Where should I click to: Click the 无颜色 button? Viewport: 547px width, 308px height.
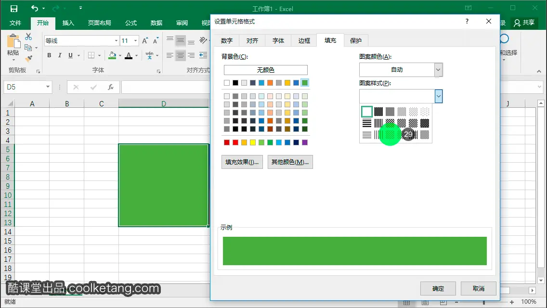(265, 70)
